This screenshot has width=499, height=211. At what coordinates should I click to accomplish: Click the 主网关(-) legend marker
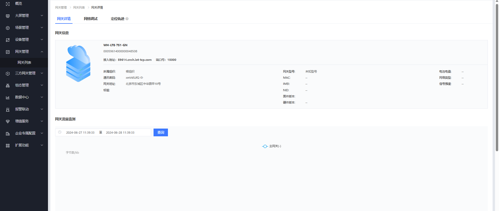click(x=265, y=146)
